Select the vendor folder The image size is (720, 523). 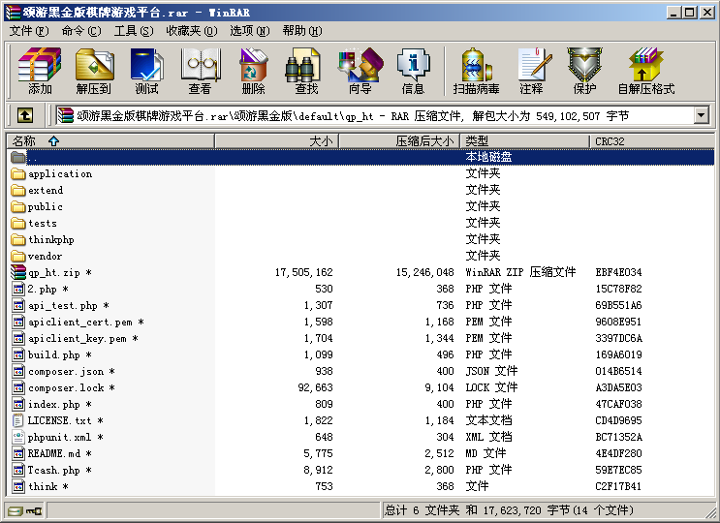pos(45,256)
